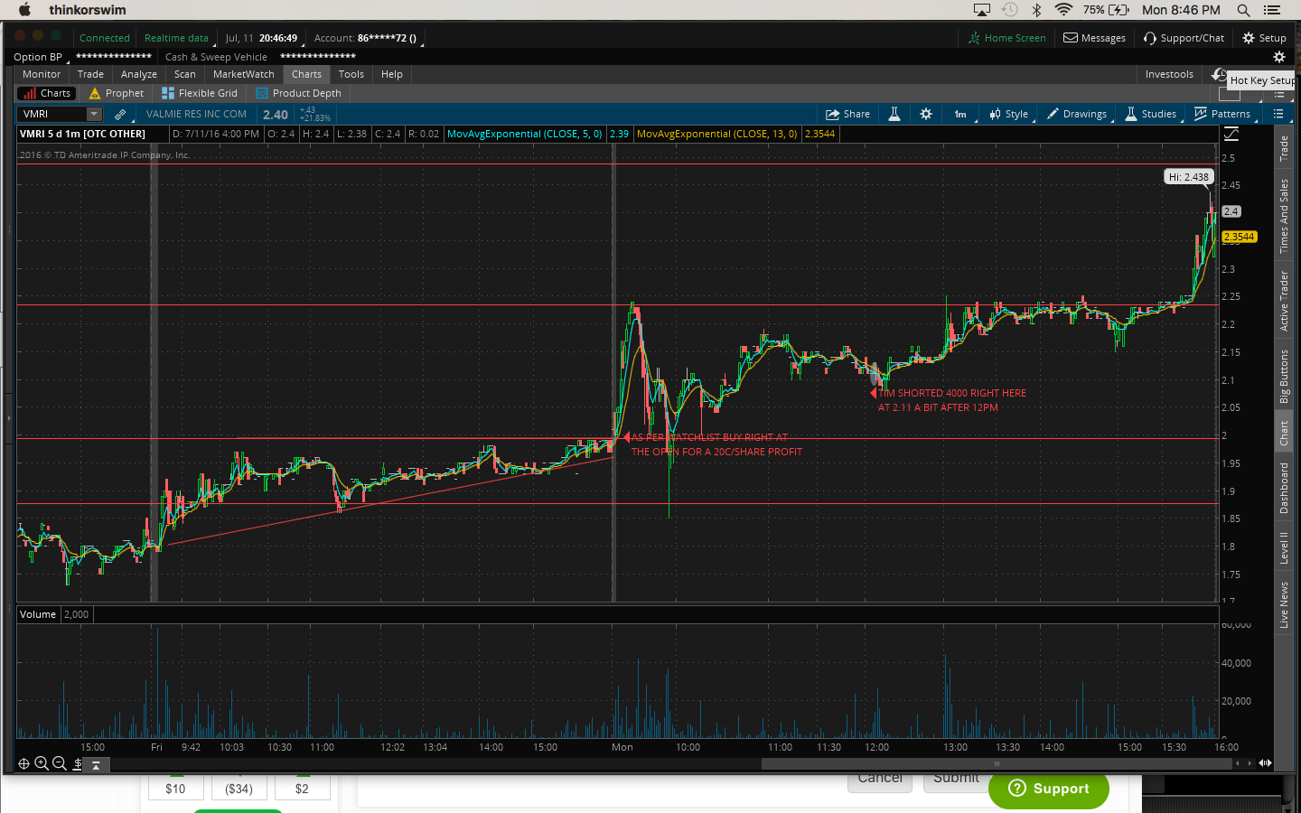Switch to the Monitor tab
This screenshot has width=1301, height=813.
tap(42, 74)
